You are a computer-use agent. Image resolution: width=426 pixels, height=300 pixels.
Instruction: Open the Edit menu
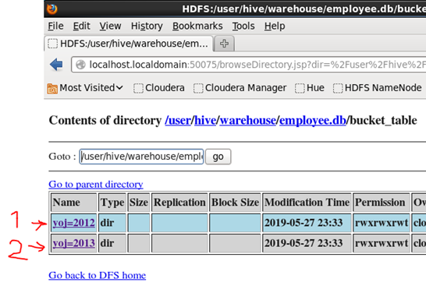[81, 26]
